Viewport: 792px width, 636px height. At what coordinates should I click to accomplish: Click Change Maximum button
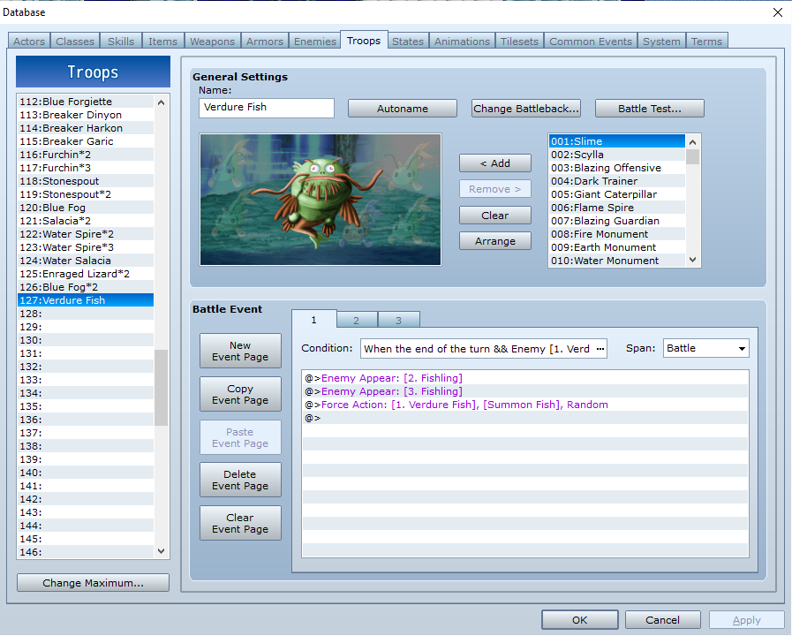(x=93, y=583)
